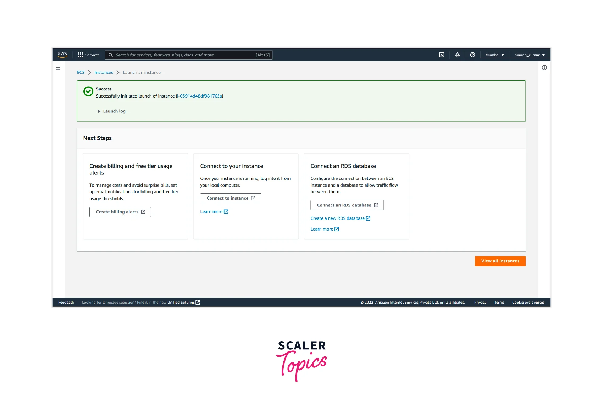Expand the Mumbai region dropdown
Viewport: 603px width, 416px height.
click(x=494, y=55)
